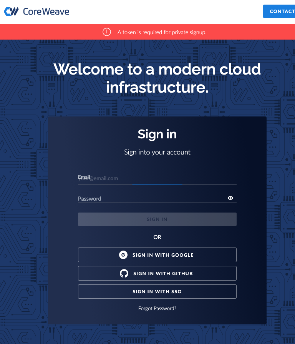
Task: Click the Google G icon
Action: point(123,255)
